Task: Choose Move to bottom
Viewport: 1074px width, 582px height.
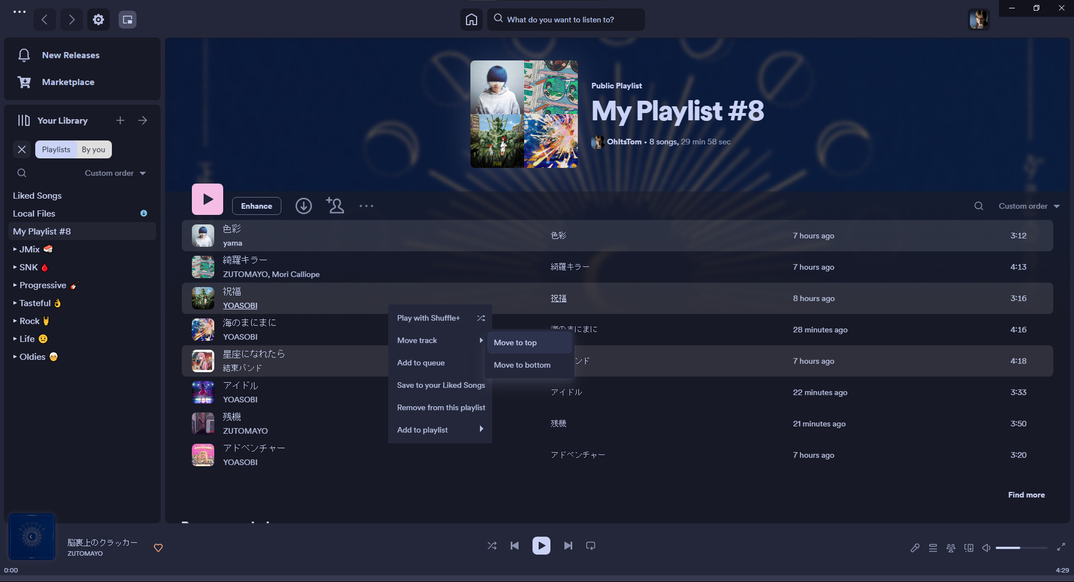Action: click(530, 365)
